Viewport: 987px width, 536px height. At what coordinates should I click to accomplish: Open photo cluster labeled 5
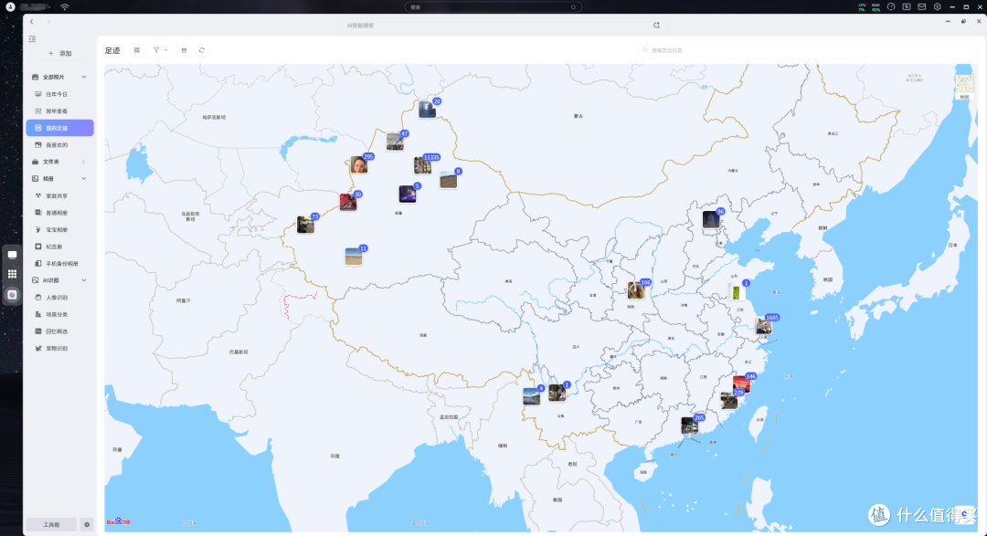coord(408,194)
